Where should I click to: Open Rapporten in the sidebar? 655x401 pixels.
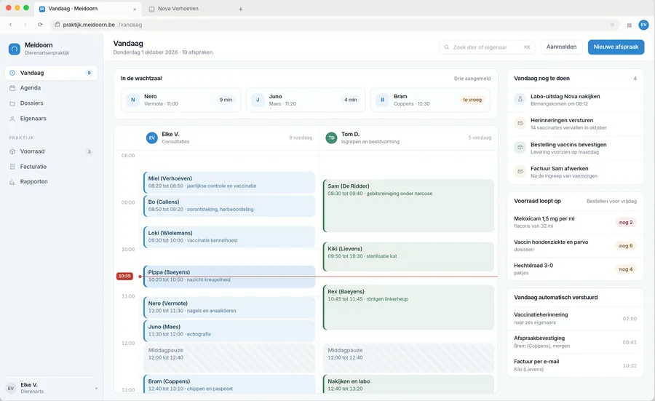52,182
